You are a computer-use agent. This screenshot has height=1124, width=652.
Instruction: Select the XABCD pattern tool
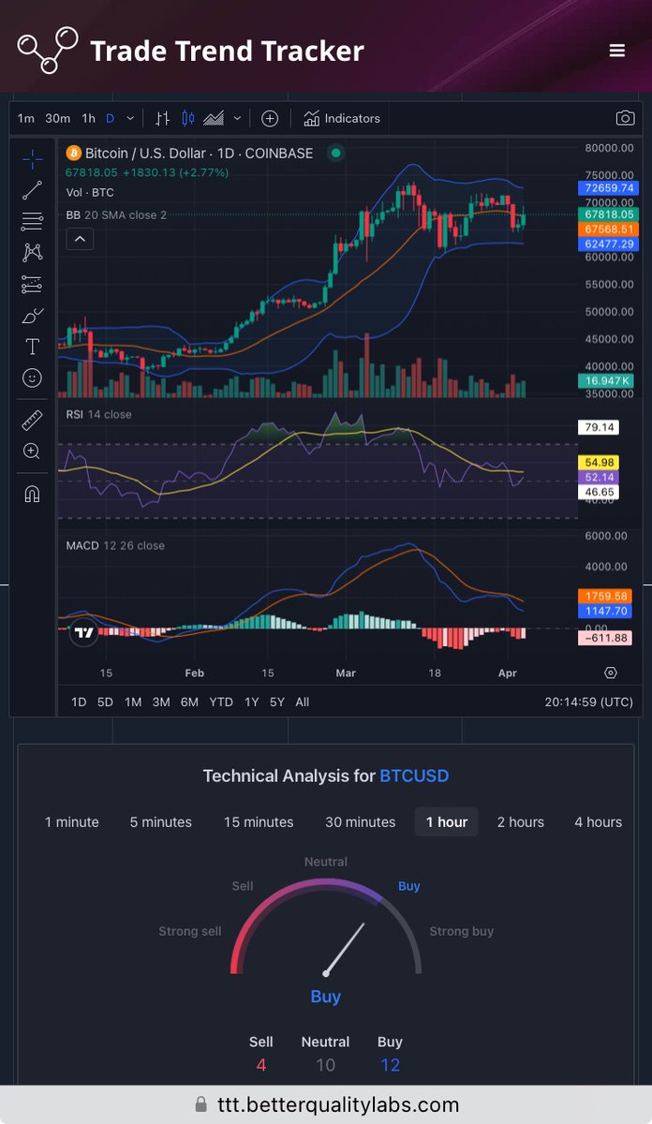[x=32, y=252]
